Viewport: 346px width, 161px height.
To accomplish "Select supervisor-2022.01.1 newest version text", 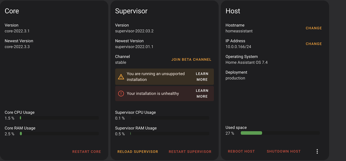I will (134, 47).
